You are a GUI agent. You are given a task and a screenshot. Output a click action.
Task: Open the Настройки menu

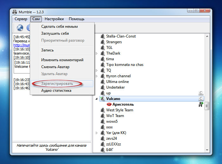(54, 19)
